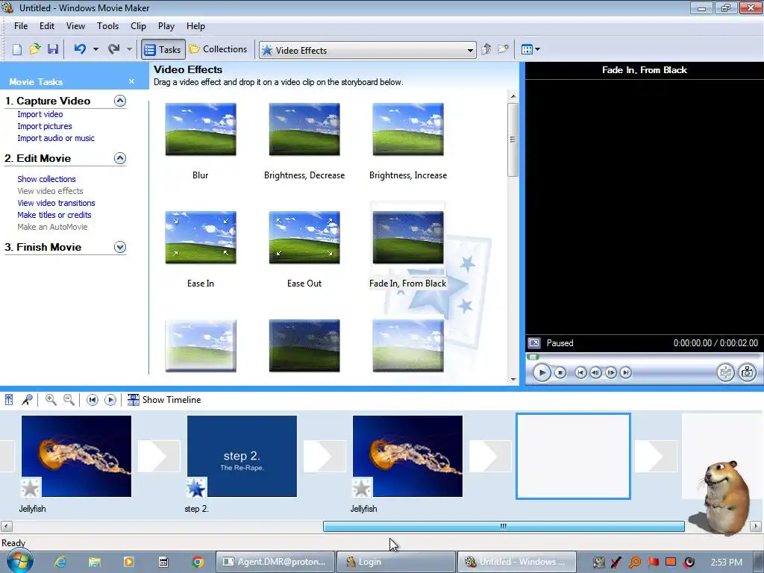Click the preview Play button
764x573 pixels.
pos(542,373)
